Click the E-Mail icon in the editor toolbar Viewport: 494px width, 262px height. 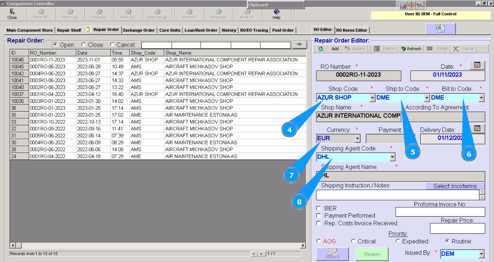430,49
